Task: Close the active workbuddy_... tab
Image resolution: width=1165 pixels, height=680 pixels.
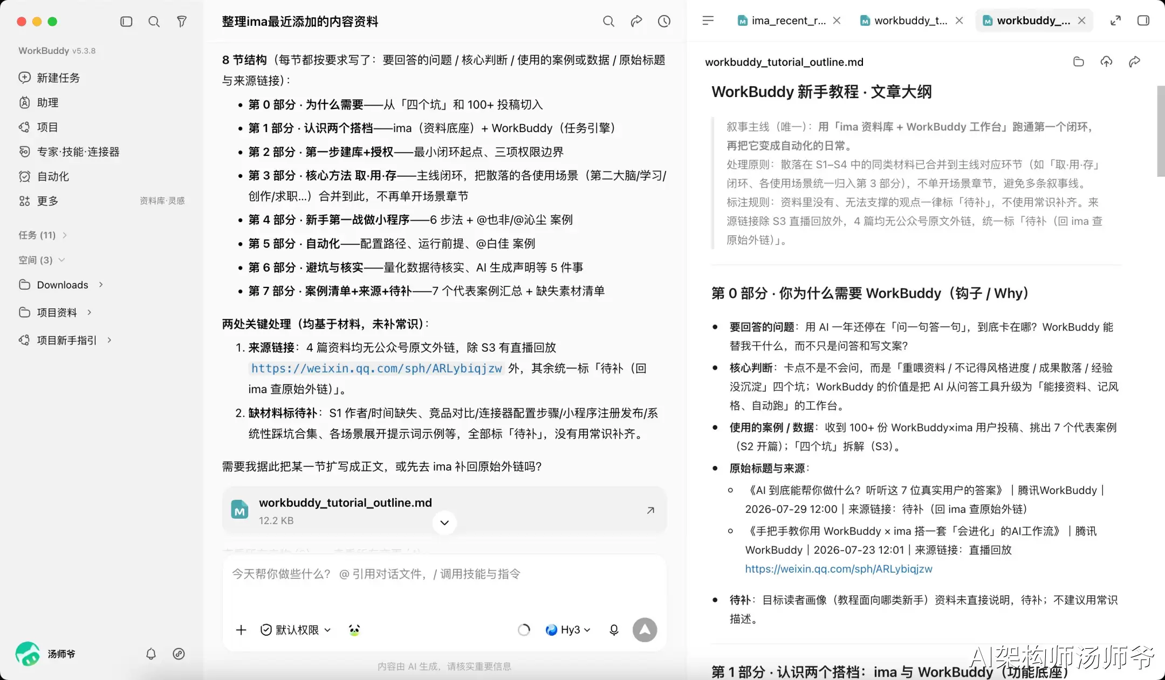Action: 1081,20
